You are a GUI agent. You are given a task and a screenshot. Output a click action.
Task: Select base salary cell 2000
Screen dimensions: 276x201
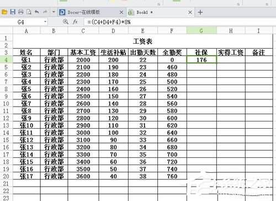click(x=83, y=60)
